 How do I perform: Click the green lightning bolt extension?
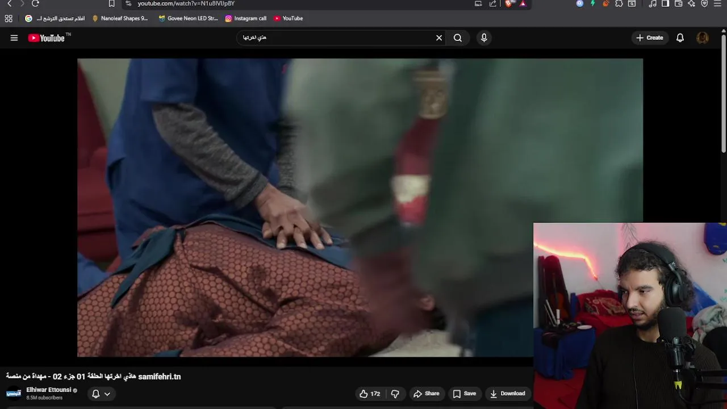click(592, 3)
